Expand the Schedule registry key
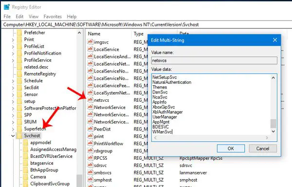The image size is (292, 187). (13, 81)
